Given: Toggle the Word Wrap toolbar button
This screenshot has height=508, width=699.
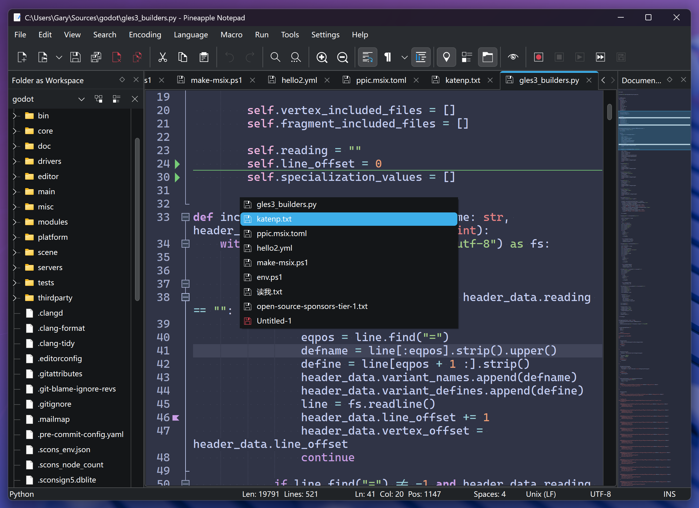Looking at the screenshot, I should 368,57.
